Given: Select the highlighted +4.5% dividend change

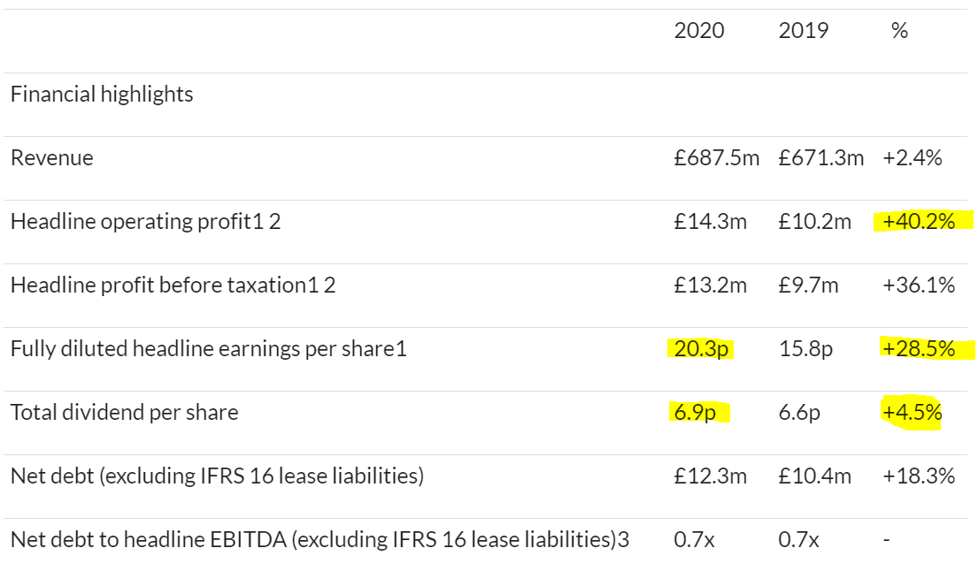Looking at the screenshot, I should 912,412.
